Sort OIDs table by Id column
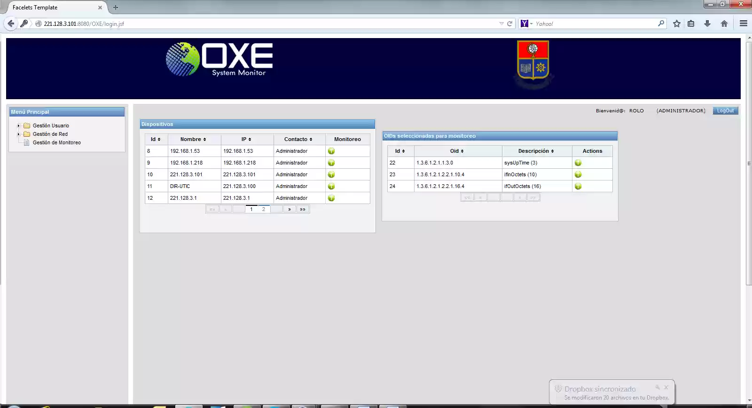Image resolution: width=752 pixels, height=408 pixels. pyautogui.click(x=400, y=151)
